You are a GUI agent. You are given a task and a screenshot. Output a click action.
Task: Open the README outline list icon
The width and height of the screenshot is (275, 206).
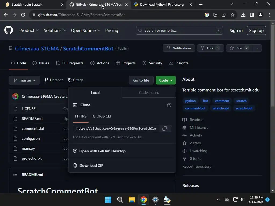pyautogui.click(x=15, y=174)
